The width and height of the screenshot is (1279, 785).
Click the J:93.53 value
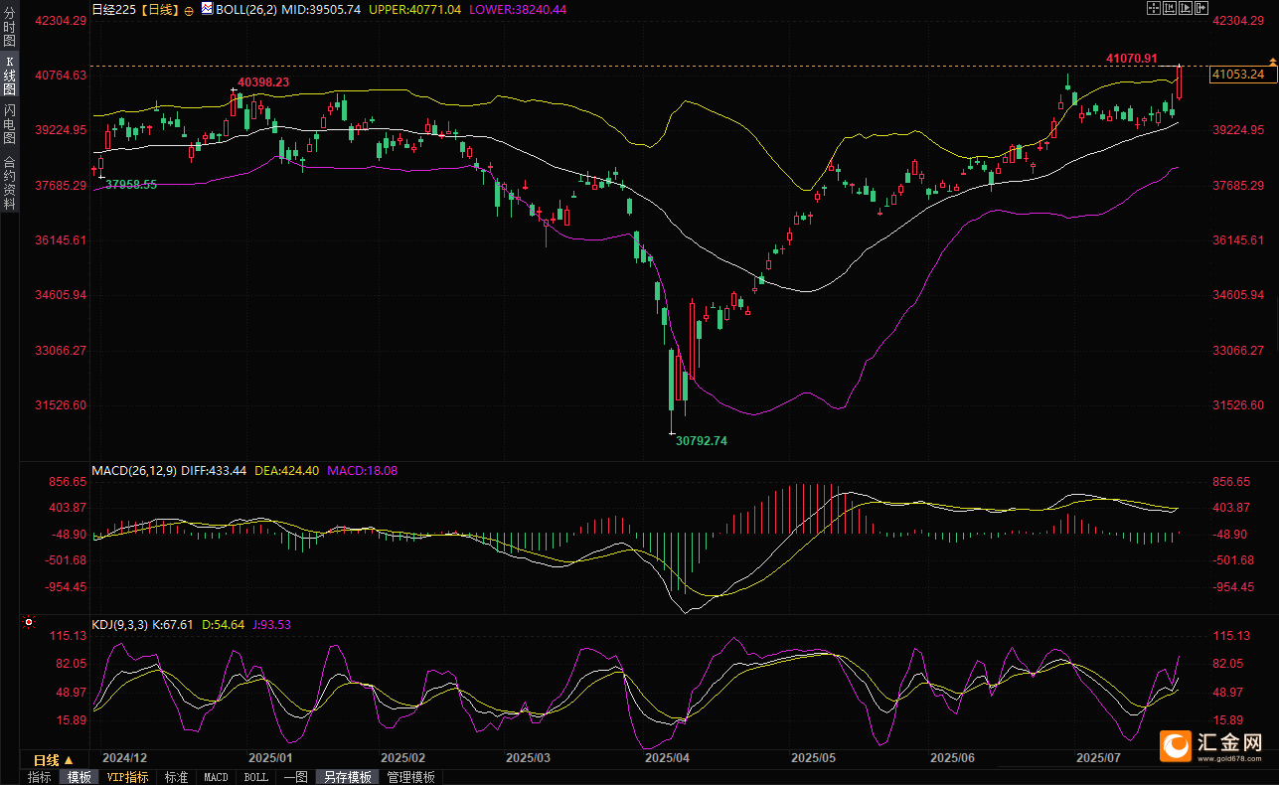click(271, 624)
